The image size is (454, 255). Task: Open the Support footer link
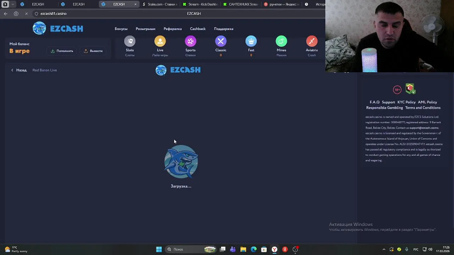388,102
